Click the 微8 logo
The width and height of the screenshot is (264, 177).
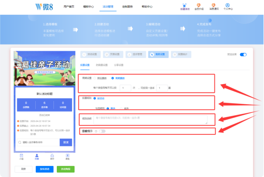(44, 7)
